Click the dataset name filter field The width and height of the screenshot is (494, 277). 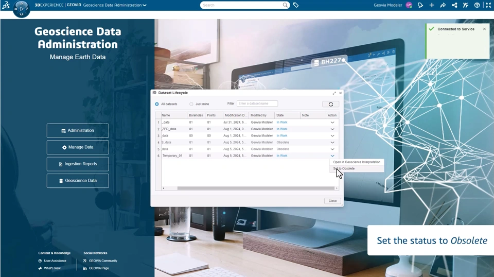(257, 103)
